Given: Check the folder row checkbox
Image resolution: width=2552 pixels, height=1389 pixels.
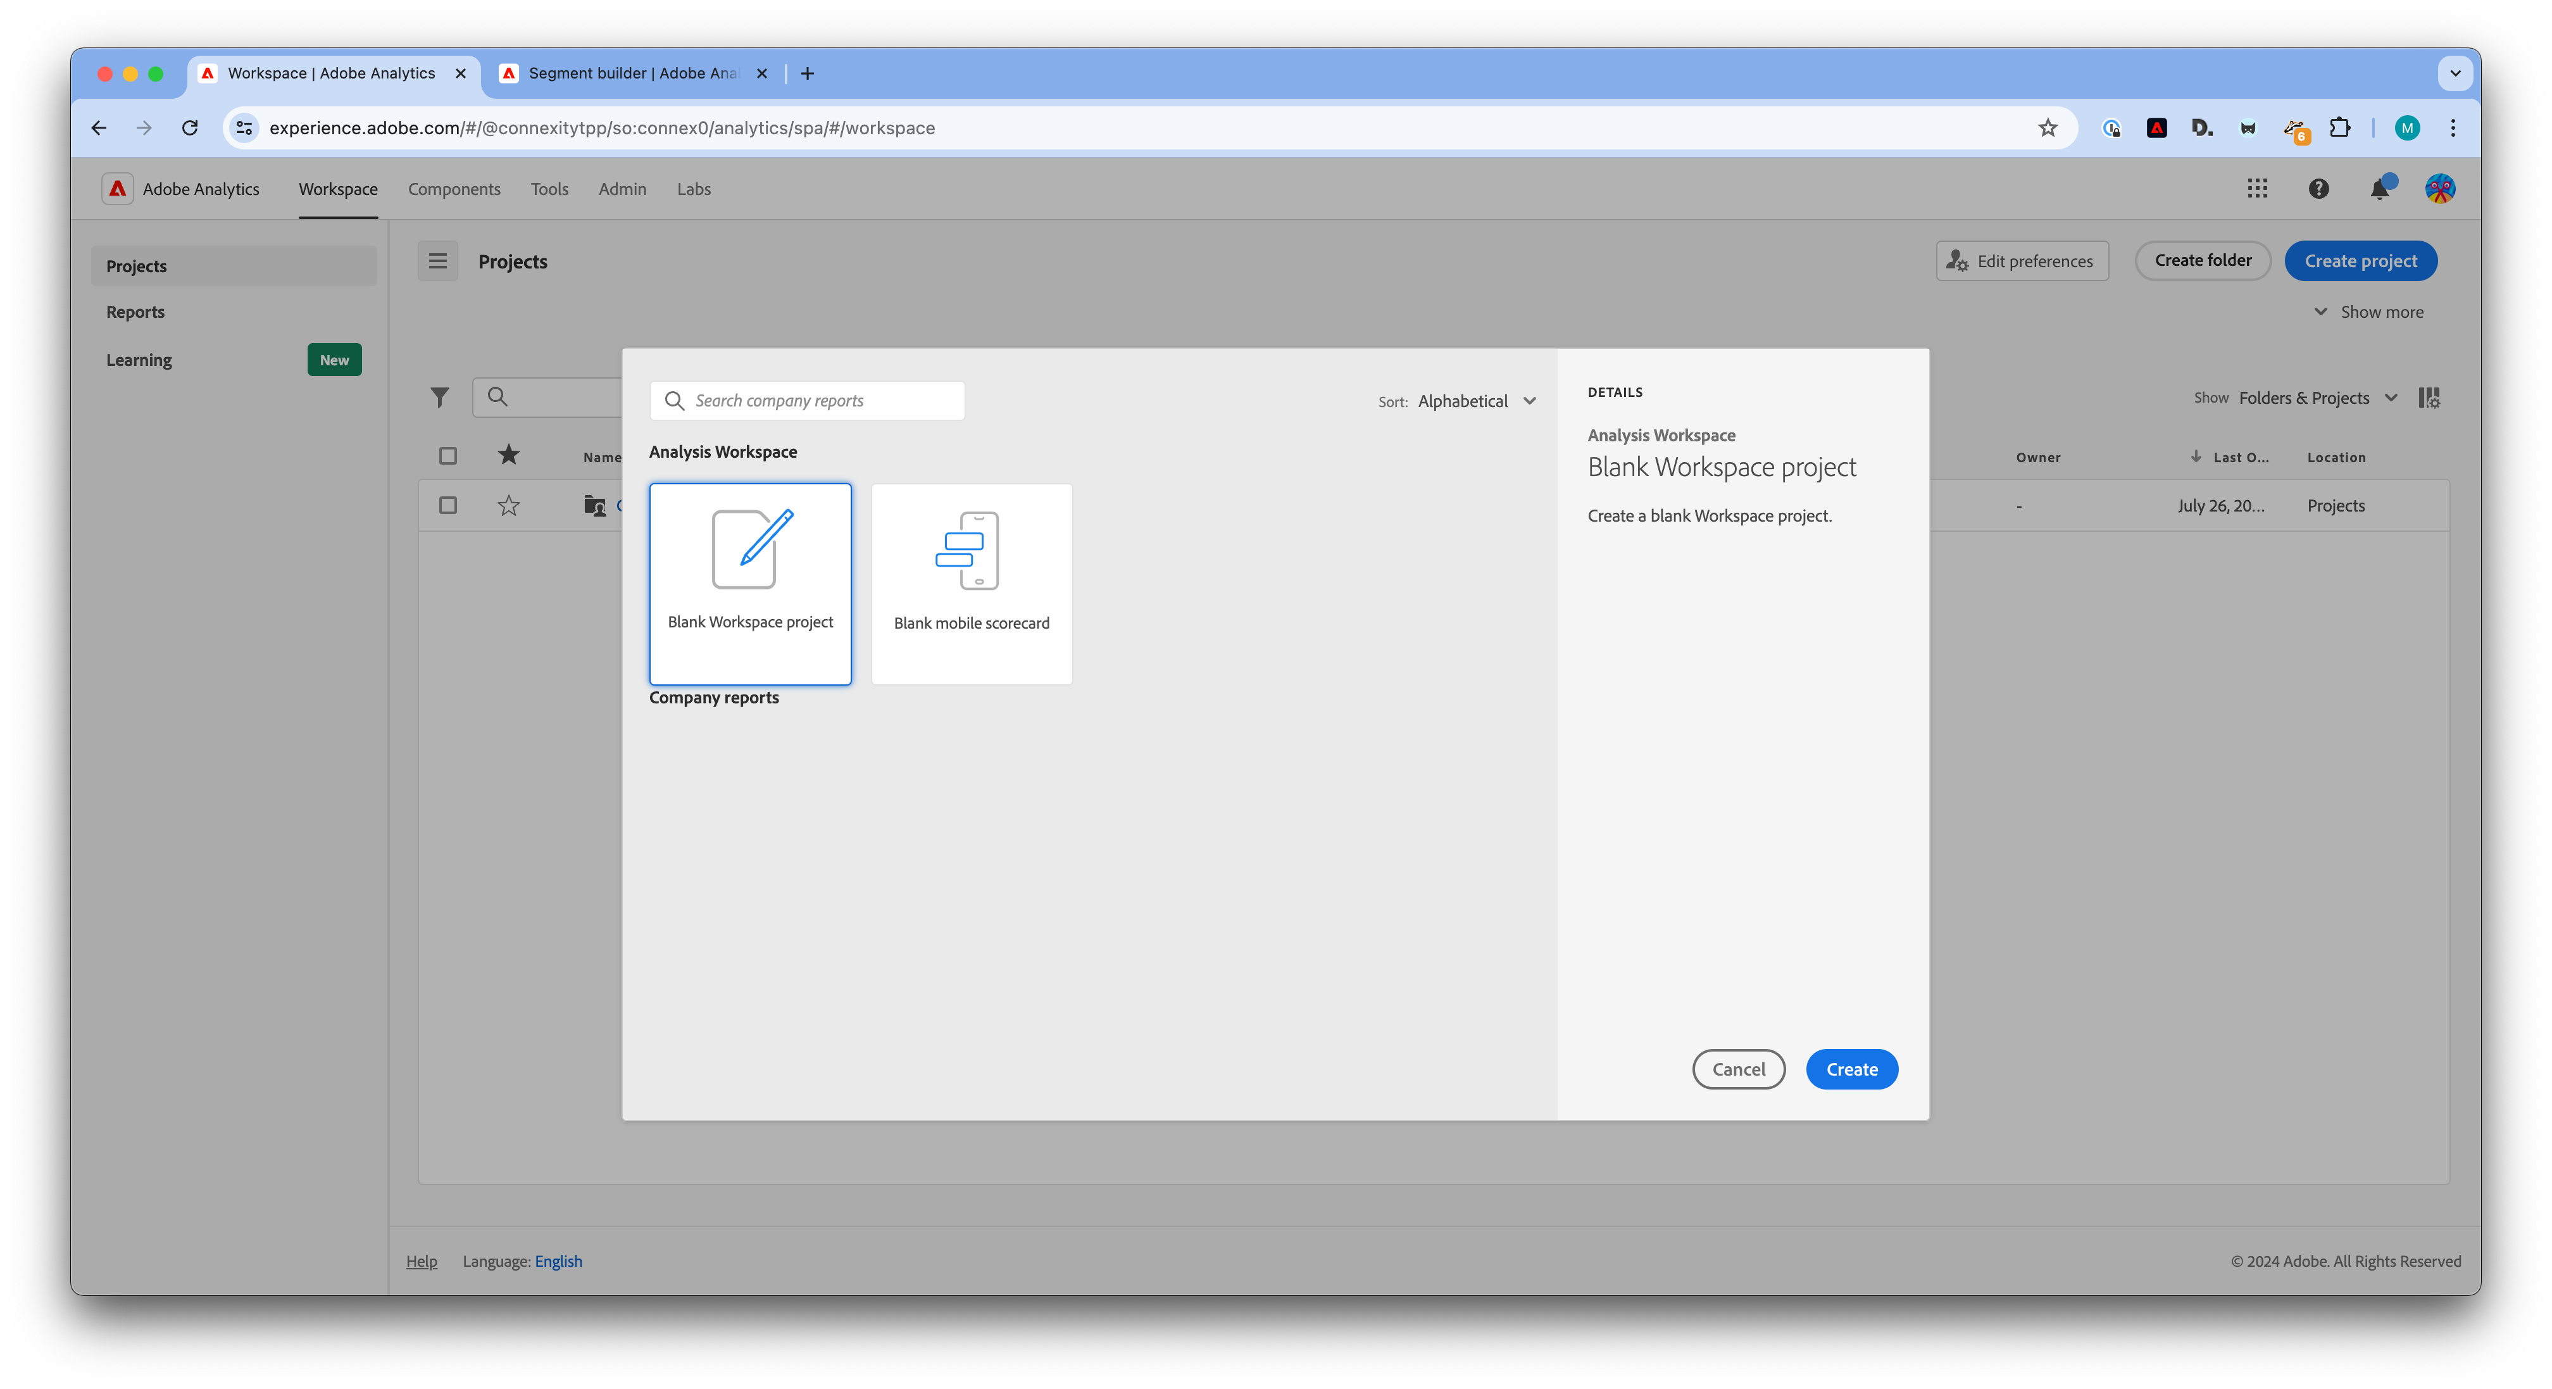Looking at the screenshot, I should [x=447, y=505].
